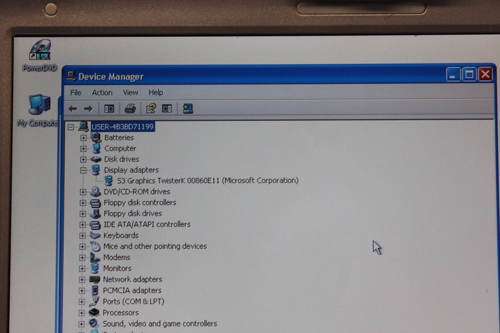Open the Action menu

coord(102,92)
